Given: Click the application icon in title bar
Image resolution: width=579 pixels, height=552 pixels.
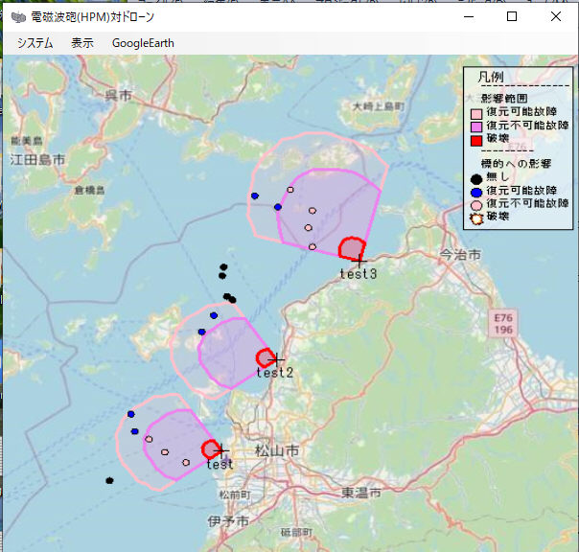Looking at the screenshot, I should tap(17, 16).
